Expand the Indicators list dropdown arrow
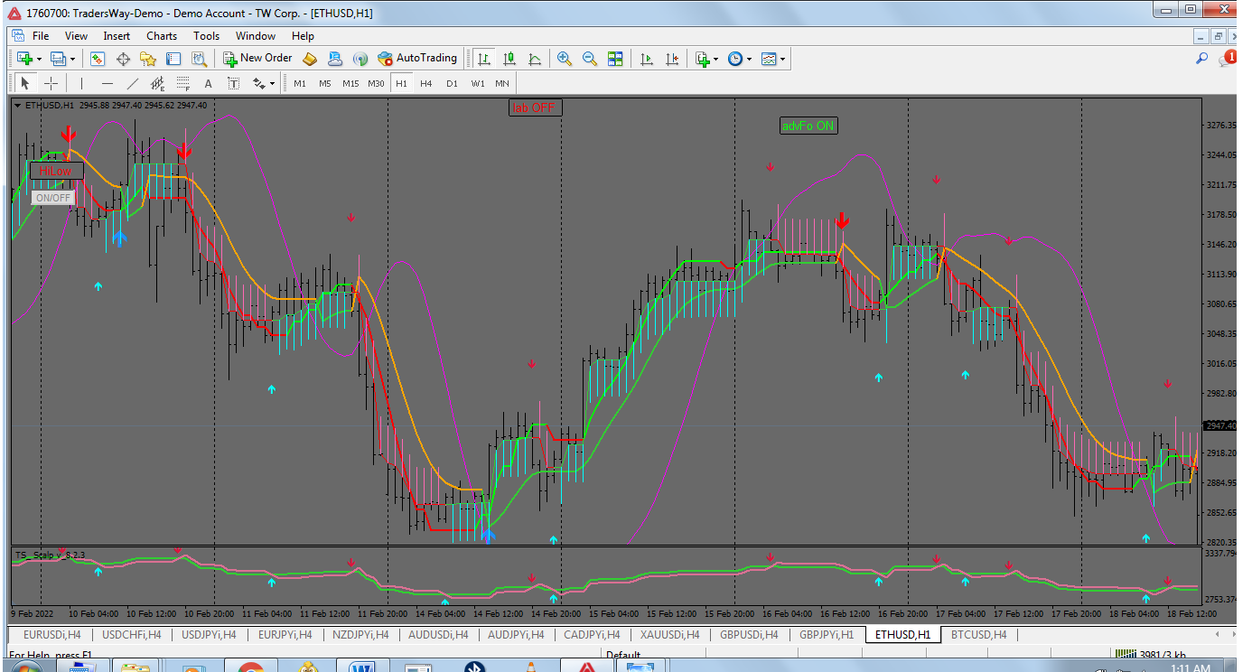Screen dimensions: 1252x672 [715, 60]
